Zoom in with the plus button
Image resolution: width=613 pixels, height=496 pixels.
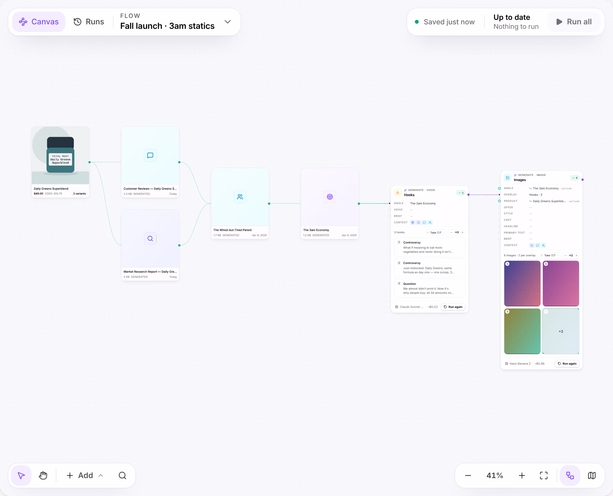(522, 475)
